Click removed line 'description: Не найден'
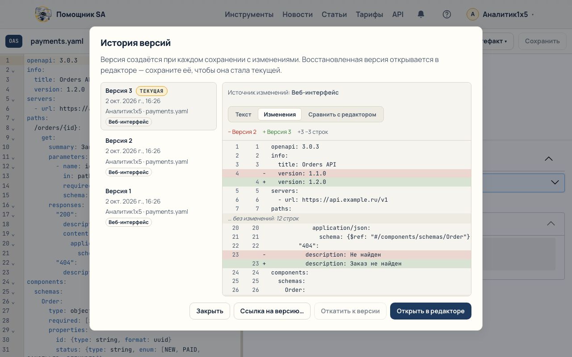 (347, 255)
